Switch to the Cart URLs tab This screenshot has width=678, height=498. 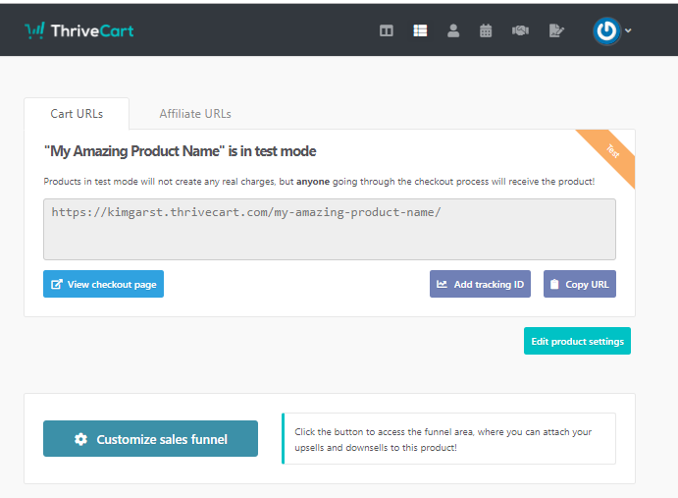tap(77, 114)
